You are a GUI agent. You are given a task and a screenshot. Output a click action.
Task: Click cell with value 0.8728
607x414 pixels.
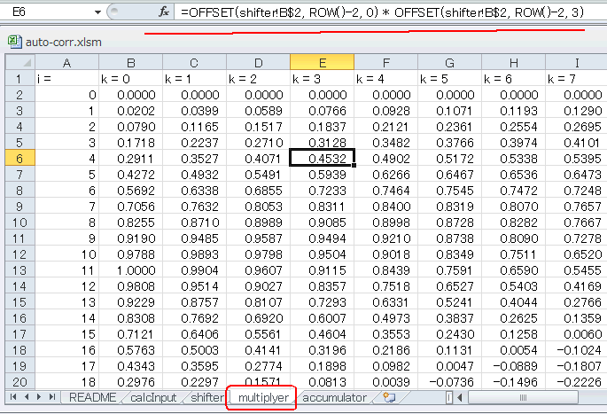[x=450, y=223]
